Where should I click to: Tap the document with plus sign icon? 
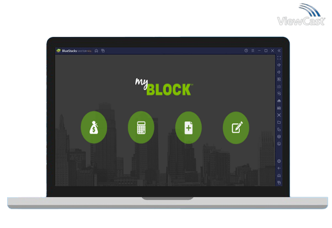[189, 128]
